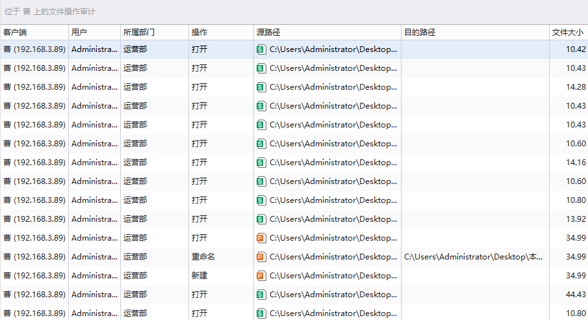588x320 pixels.
Task: Click the 重命名 operation cell
Action: [203, 257]
